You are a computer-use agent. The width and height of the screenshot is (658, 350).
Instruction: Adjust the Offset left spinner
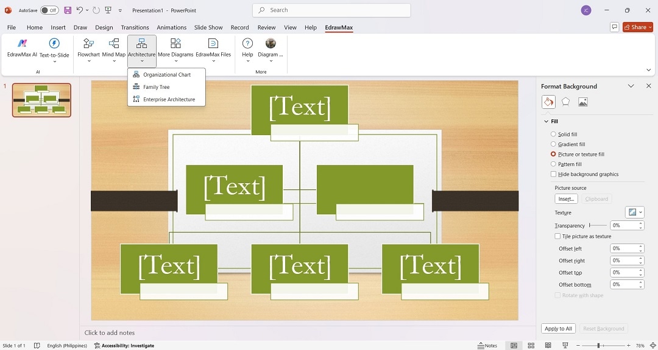click(641, 248)
